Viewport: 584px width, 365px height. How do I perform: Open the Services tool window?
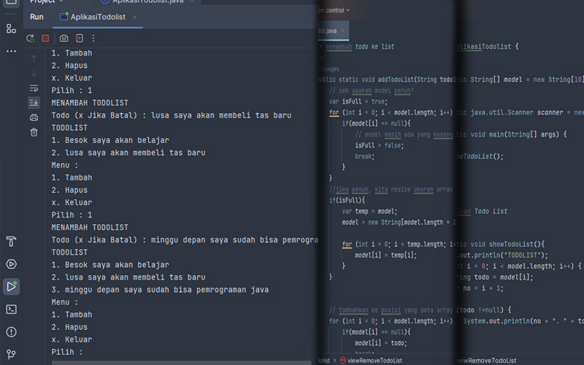[x=11, y=264]
